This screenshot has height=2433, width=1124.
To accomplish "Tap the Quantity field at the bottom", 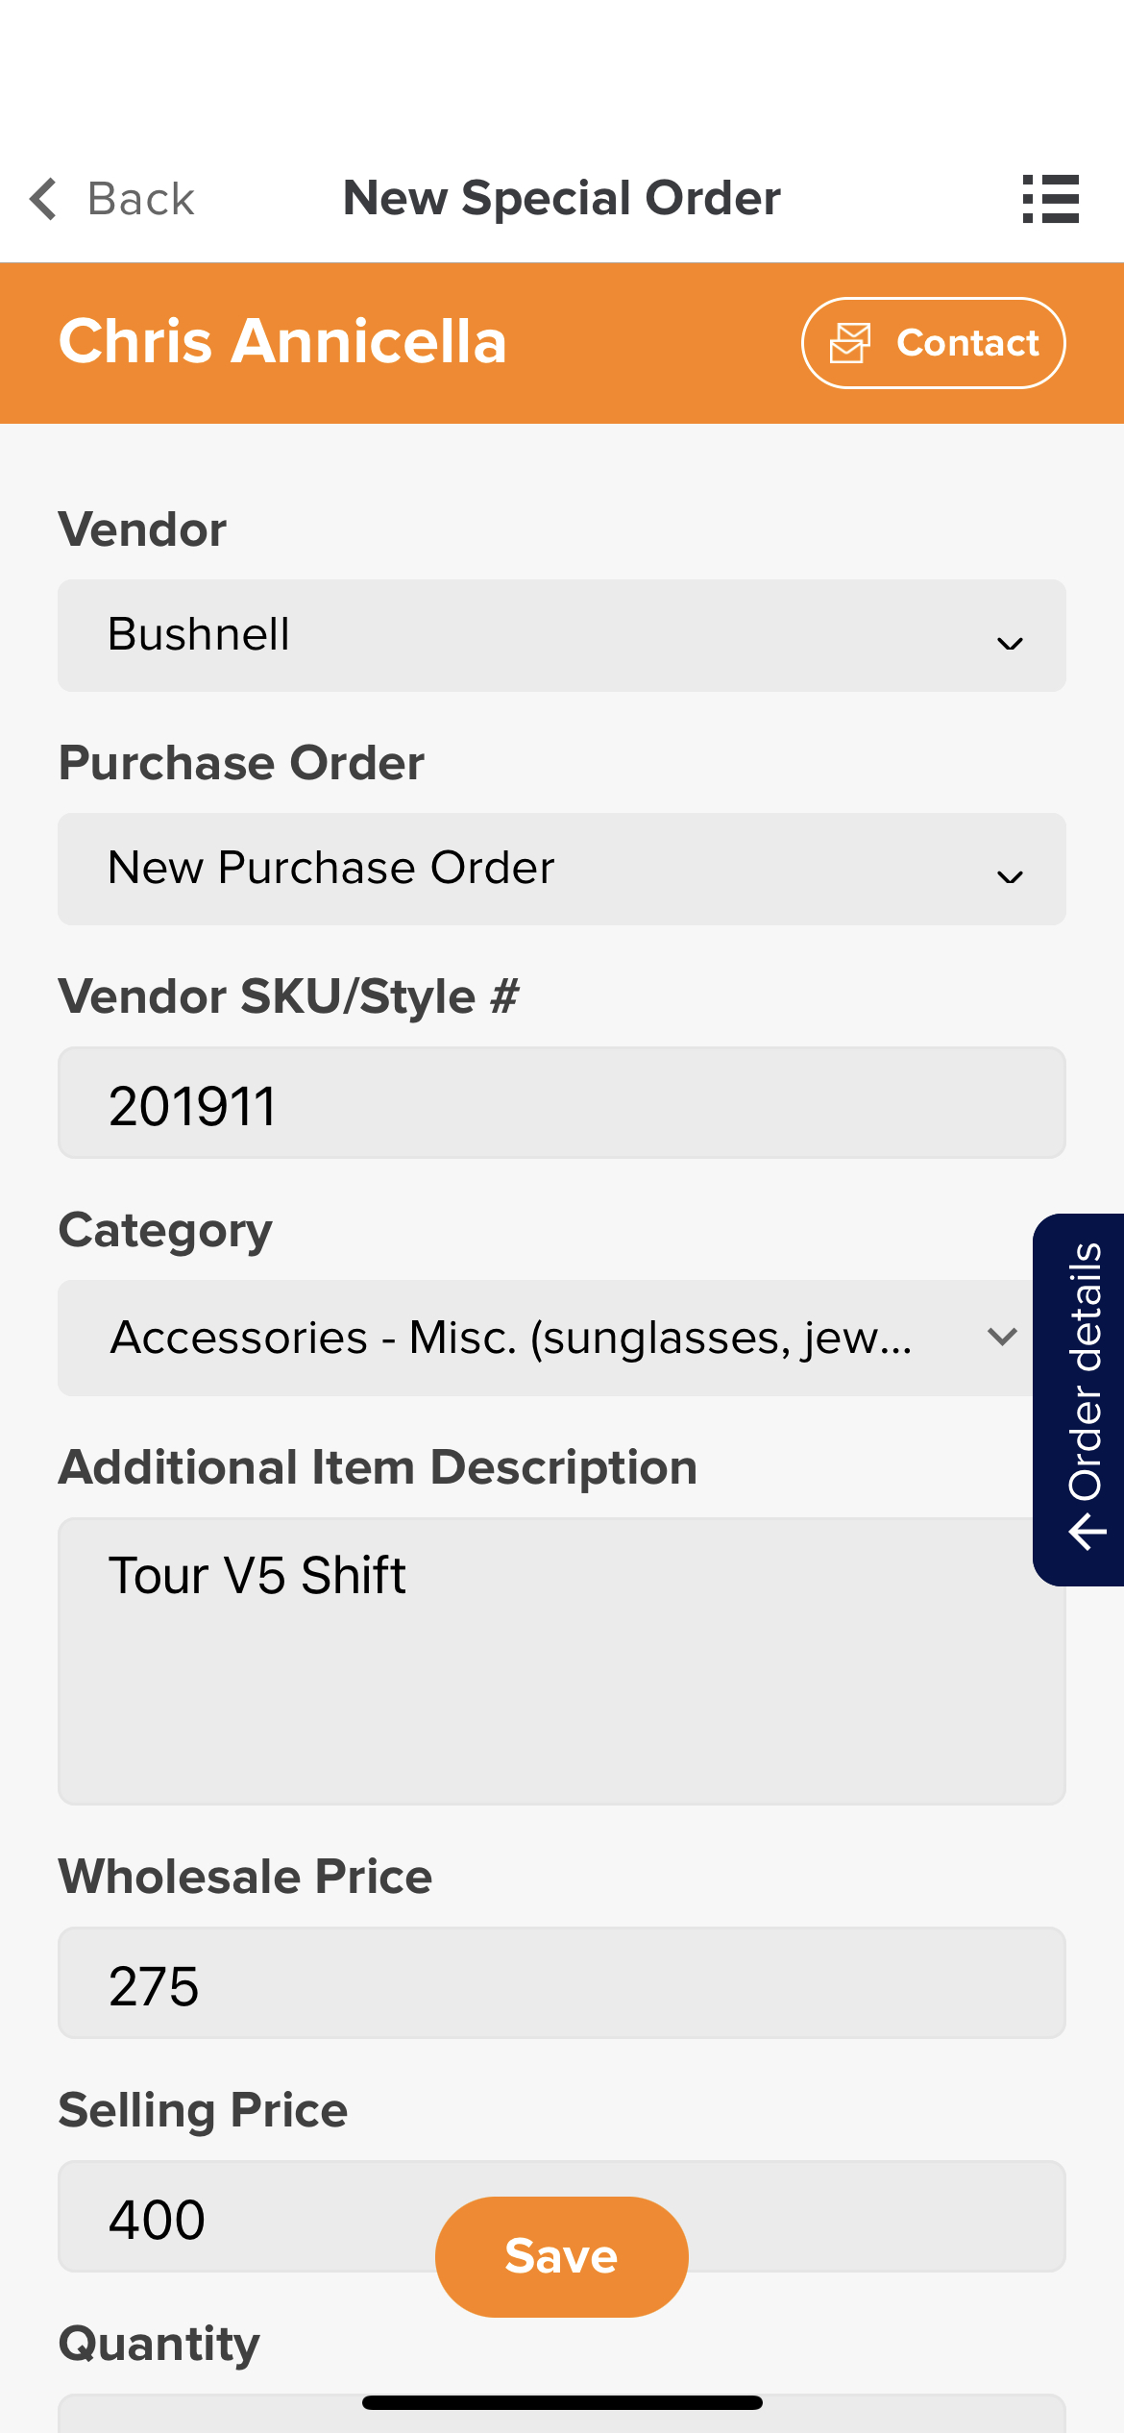I will [x=562, y=2414].
